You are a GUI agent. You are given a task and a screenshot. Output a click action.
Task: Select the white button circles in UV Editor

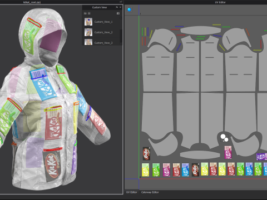[224, 138]
